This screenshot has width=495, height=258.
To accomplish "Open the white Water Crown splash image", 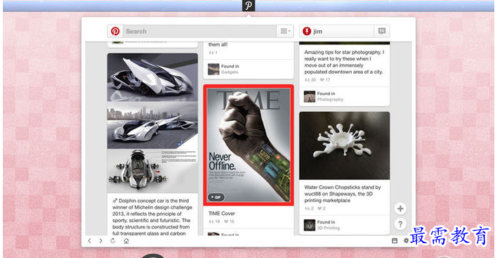I will 345,146.
